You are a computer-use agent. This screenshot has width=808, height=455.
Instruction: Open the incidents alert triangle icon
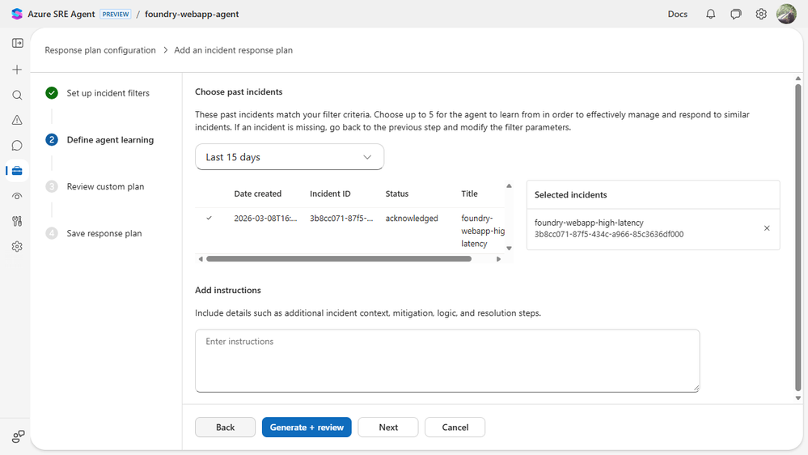(17, 120)
